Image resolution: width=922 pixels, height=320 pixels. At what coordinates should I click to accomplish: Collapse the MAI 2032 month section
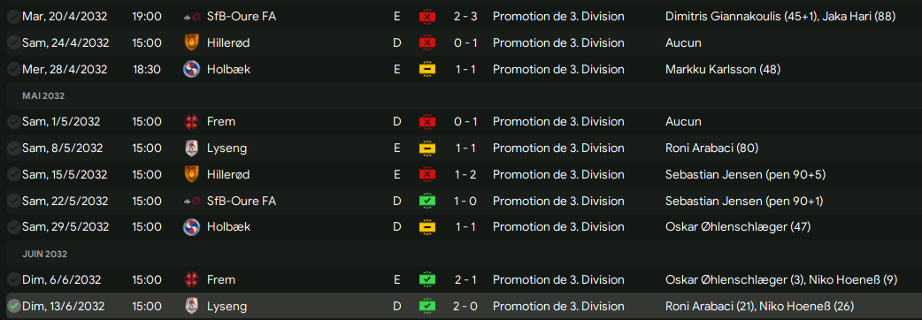coord(43,95)
